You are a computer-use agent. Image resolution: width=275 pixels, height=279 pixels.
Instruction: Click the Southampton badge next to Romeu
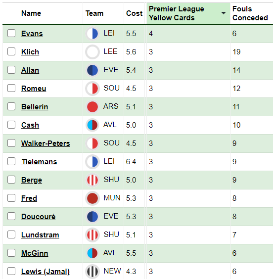point(92,89)
